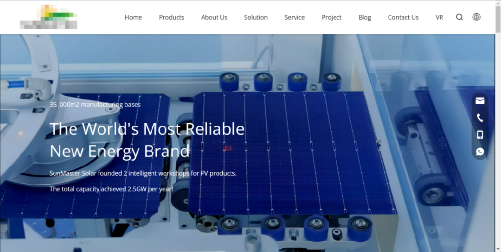The image size is (501, 252).
Task: Click the company logo in header
Action: pyautogui.click(x=49, y=17)
